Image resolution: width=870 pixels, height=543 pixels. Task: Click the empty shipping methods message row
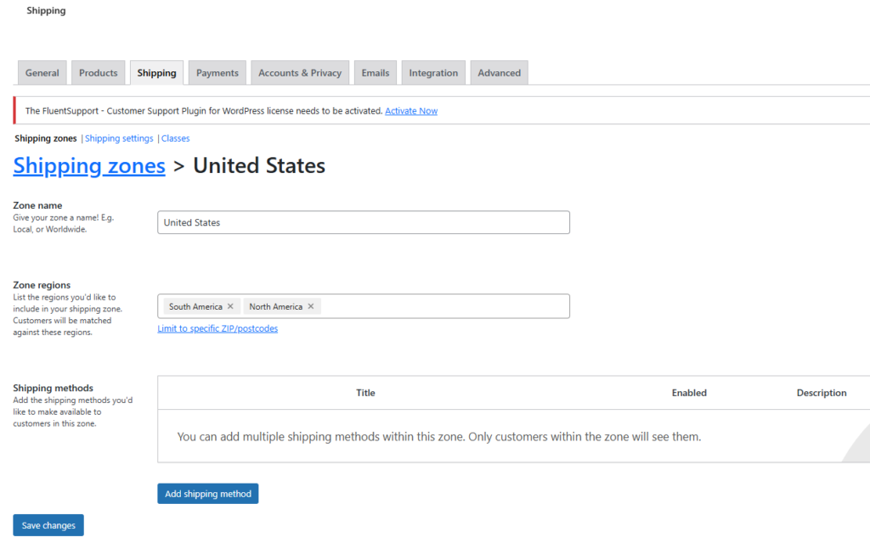tap(514, 437)
